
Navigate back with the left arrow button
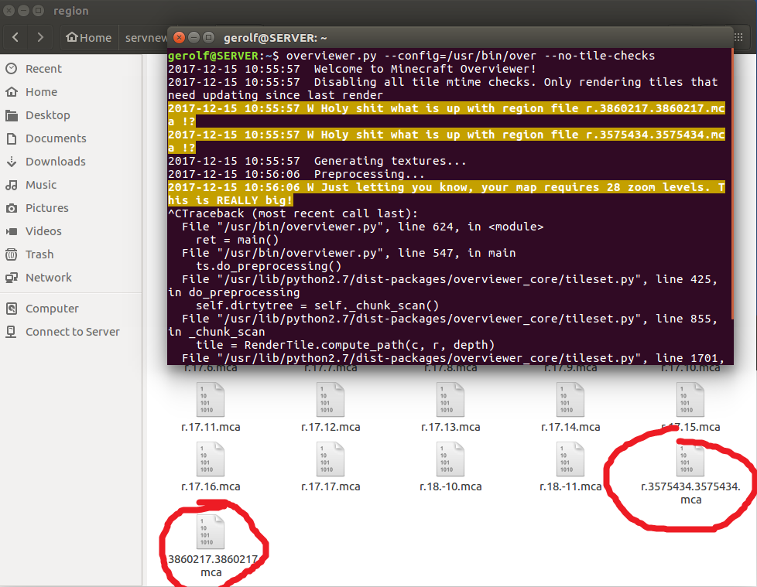[x=15, y=37]
